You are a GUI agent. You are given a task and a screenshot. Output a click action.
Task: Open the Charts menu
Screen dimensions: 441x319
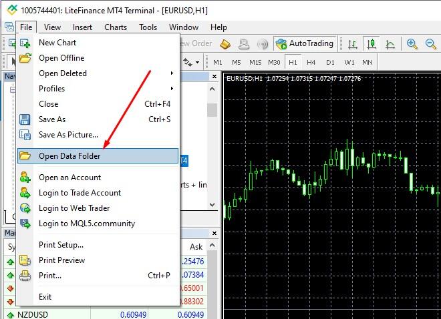116,27
